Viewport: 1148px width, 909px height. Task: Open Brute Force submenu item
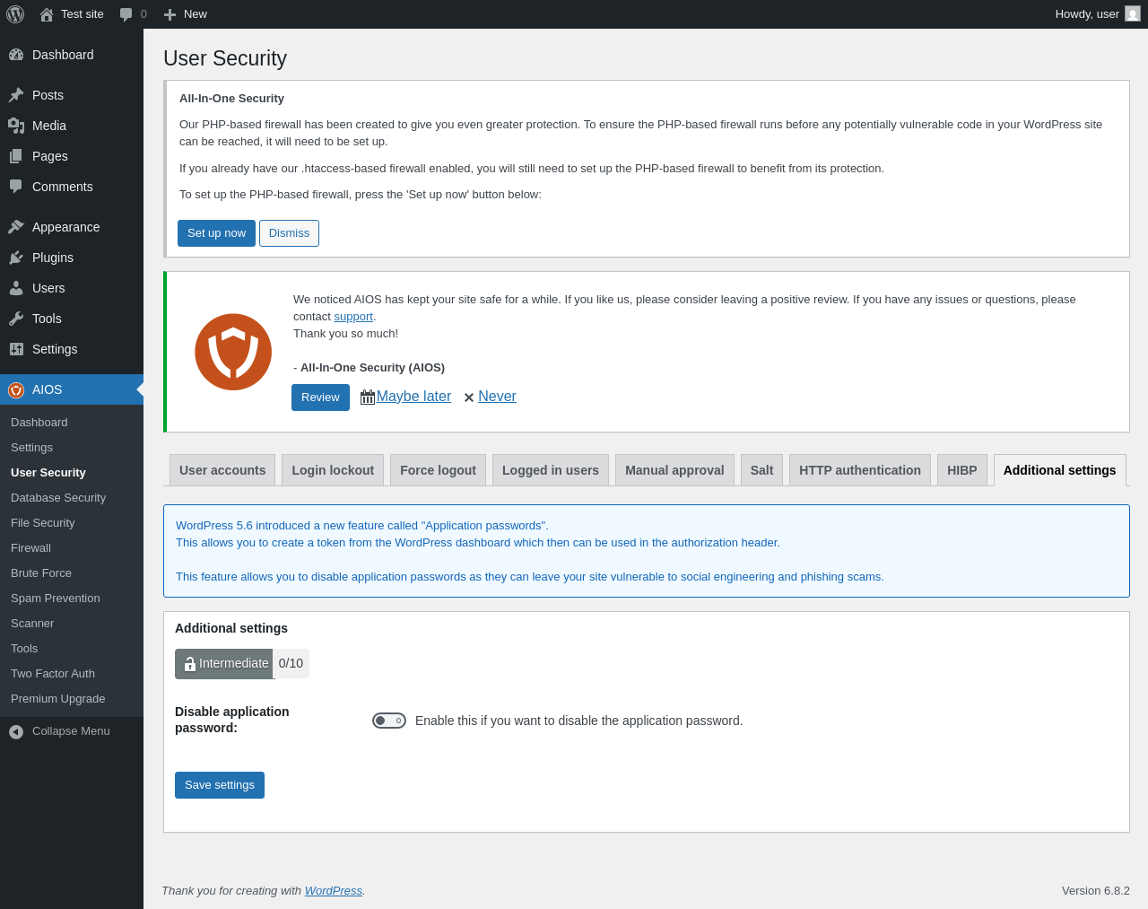(x=72, y=573)
